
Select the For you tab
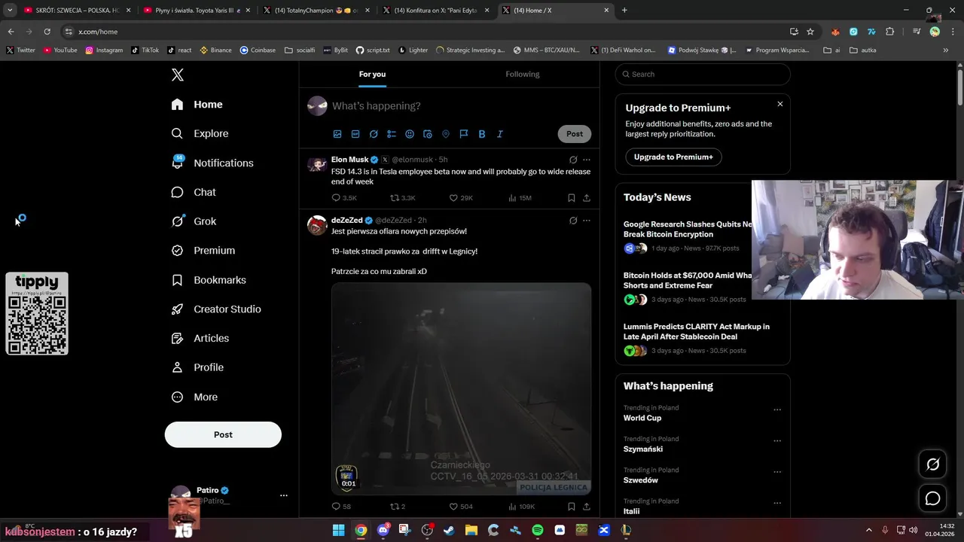click(372, 74)
